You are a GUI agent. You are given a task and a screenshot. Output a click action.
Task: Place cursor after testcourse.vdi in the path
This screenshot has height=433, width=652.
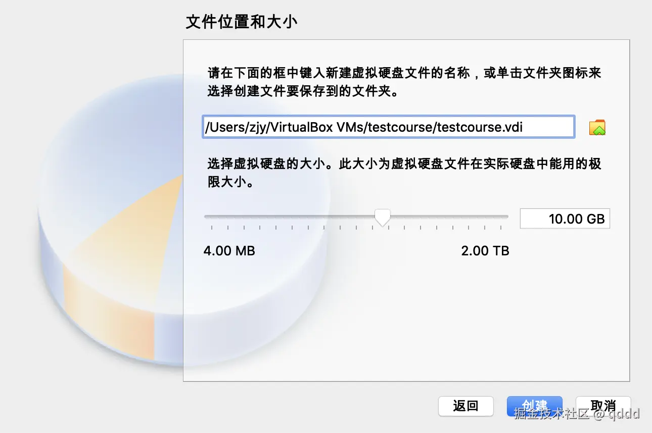(x=524, y=127)
